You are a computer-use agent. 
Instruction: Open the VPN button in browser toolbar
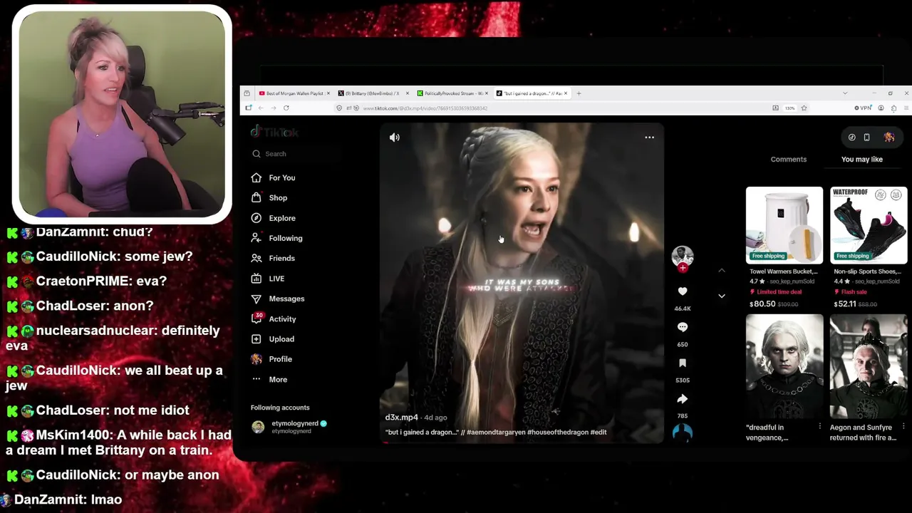tap(863, 108)
